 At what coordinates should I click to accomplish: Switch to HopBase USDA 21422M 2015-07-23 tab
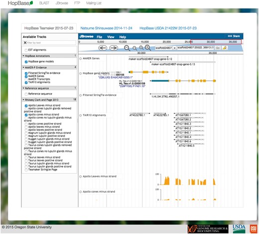[168, 28]
